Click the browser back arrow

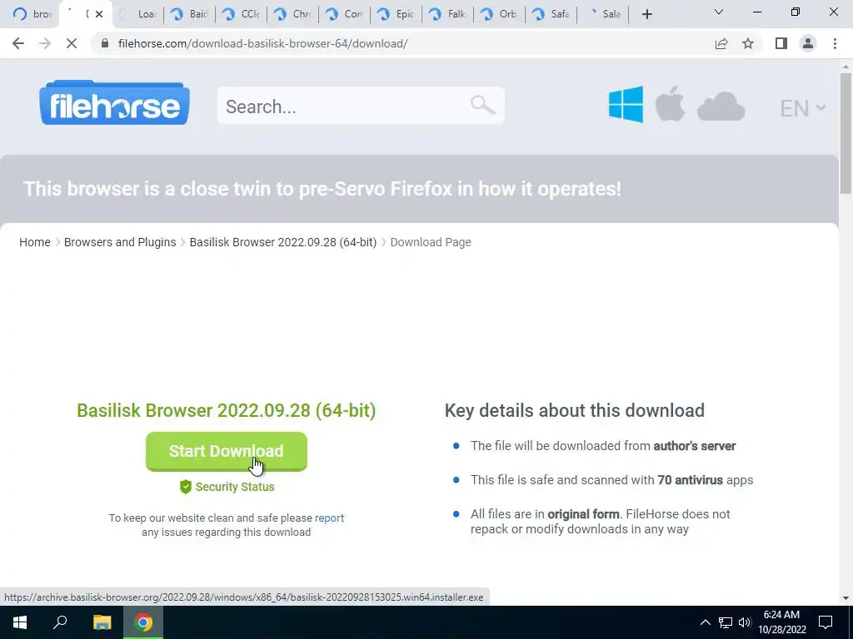tap(18, 43)
